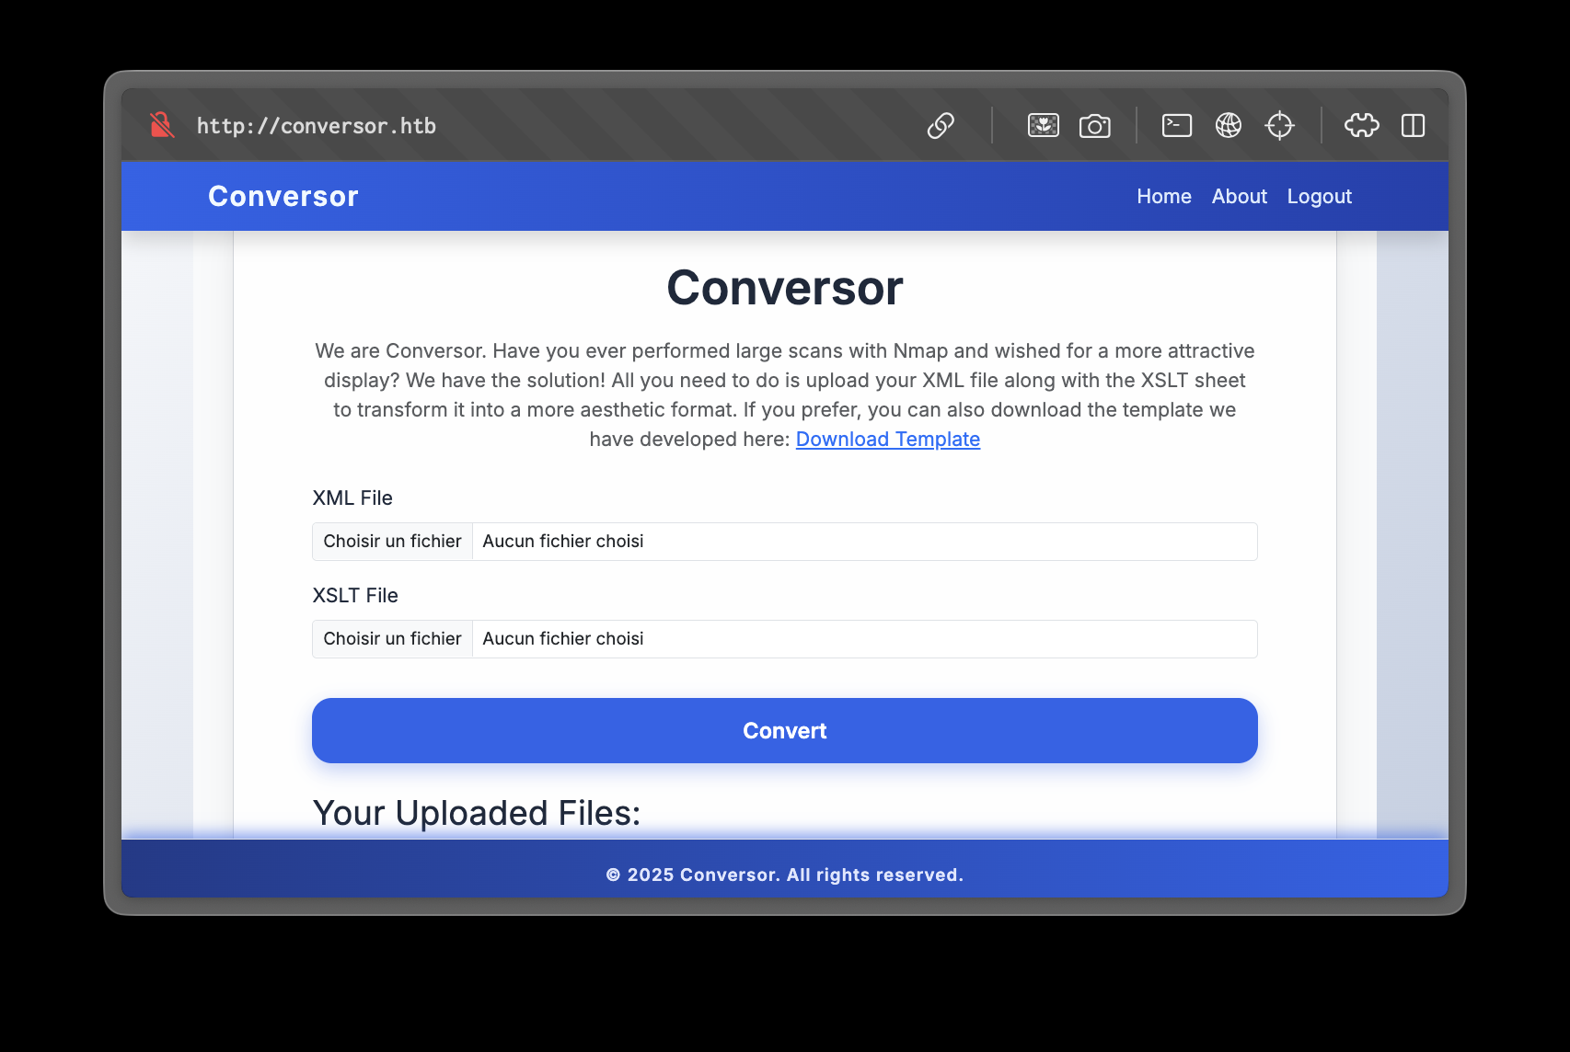Toggle the split view icon
This screenshot has height=1052, width=1570.
1414,125
